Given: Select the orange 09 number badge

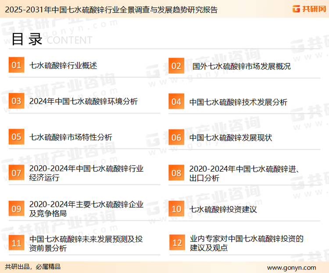Looking at the screenshot, I should pyautogui.click(x=16, y=208).
